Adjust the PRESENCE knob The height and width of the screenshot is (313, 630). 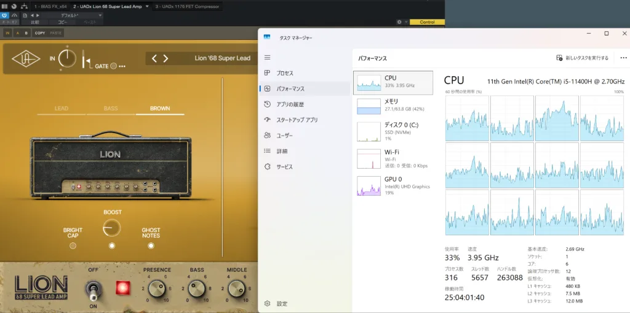coord(157,288)
